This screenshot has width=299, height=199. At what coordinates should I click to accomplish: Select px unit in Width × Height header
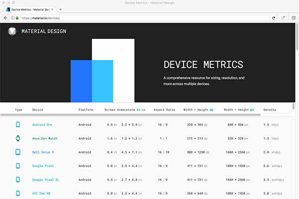[252, 109]
